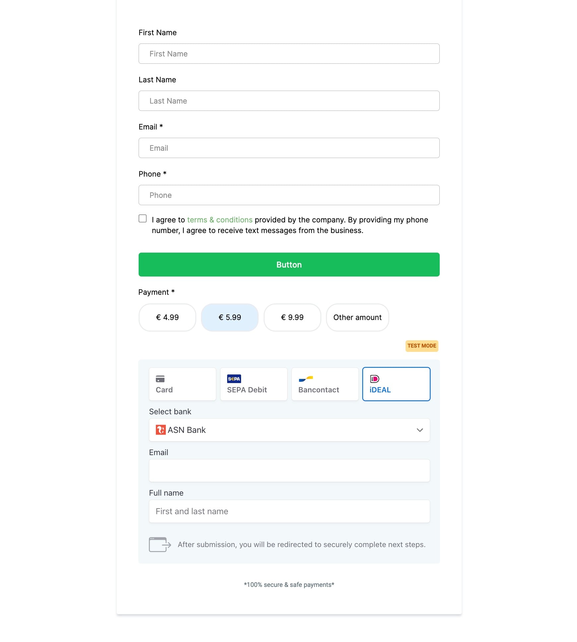This screenshot has width=577, height=642.
Task: Pick the Other amount option
Action: (x=357, y=317)
